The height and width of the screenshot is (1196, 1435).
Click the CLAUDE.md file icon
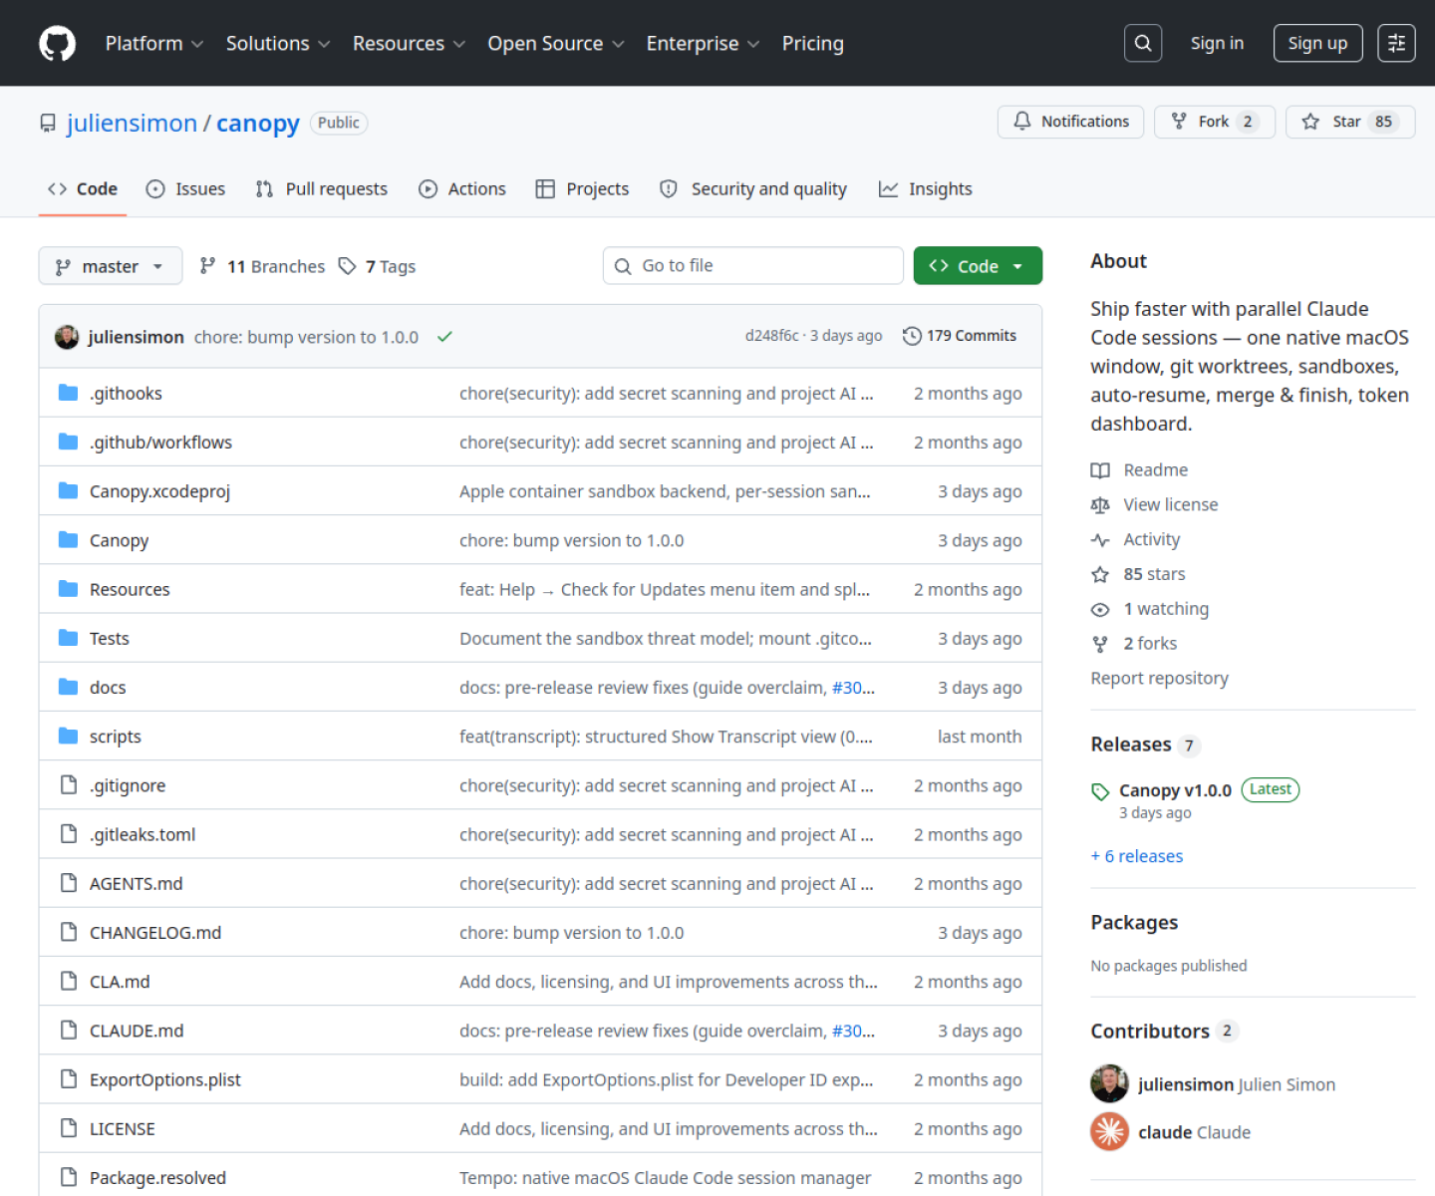point(68,1030)
